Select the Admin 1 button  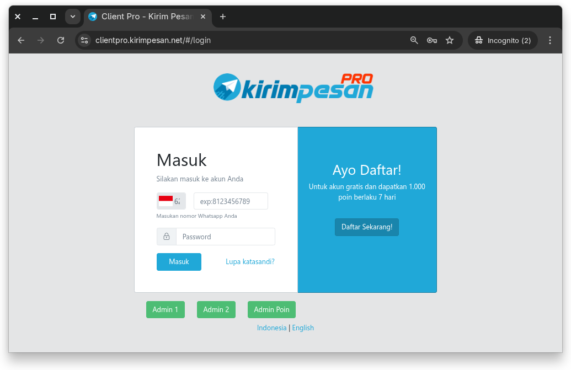click(x=165, y=310)
